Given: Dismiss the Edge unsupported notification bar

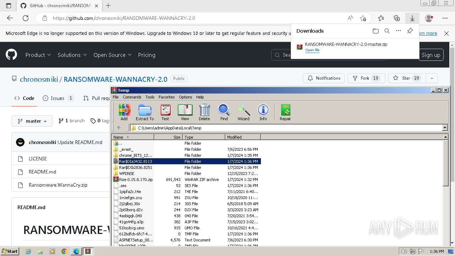Looking at the screenshot, I should pyautogui.click(x=446, y=33).
